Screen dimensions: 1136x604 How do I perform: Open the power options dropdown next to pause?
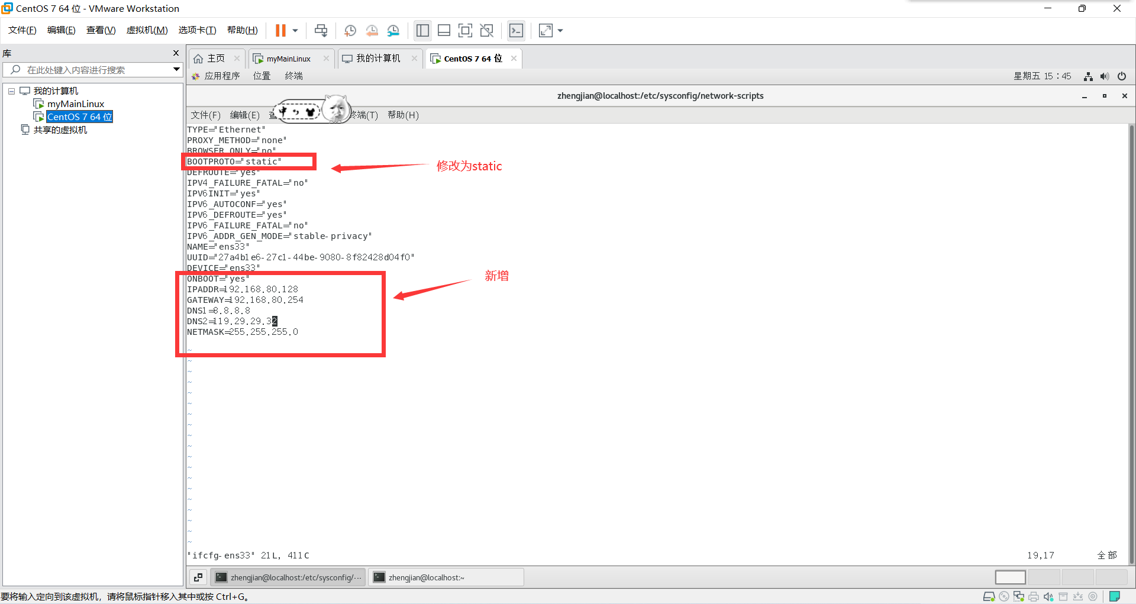(x=295, y=30)
